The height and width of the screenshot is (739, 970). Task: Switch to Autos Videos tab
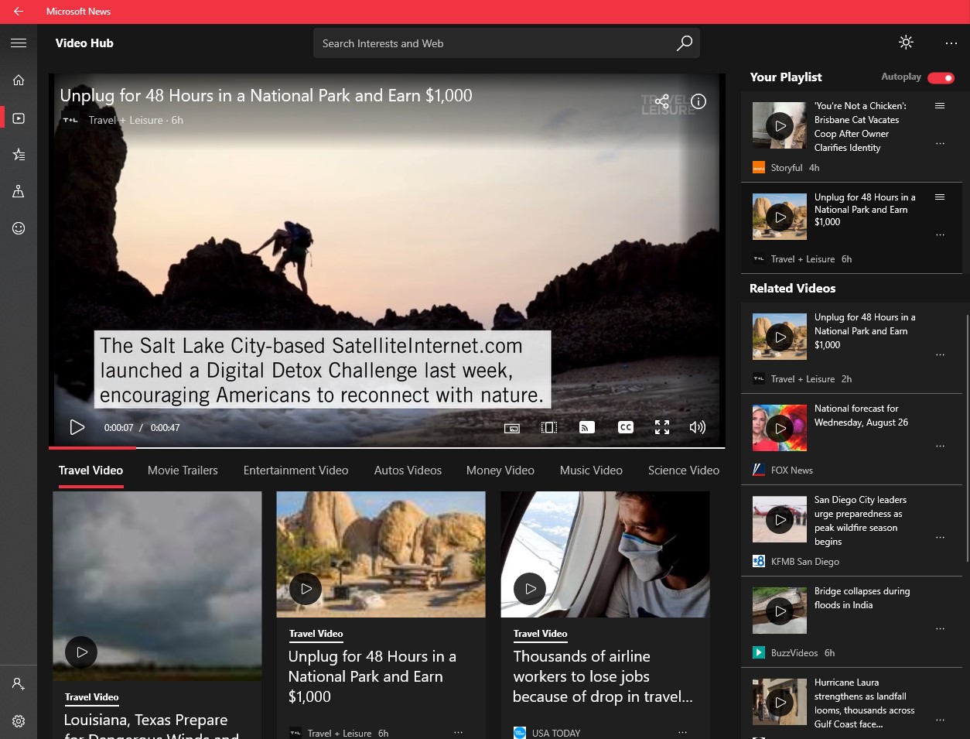(x=408, y=470)
